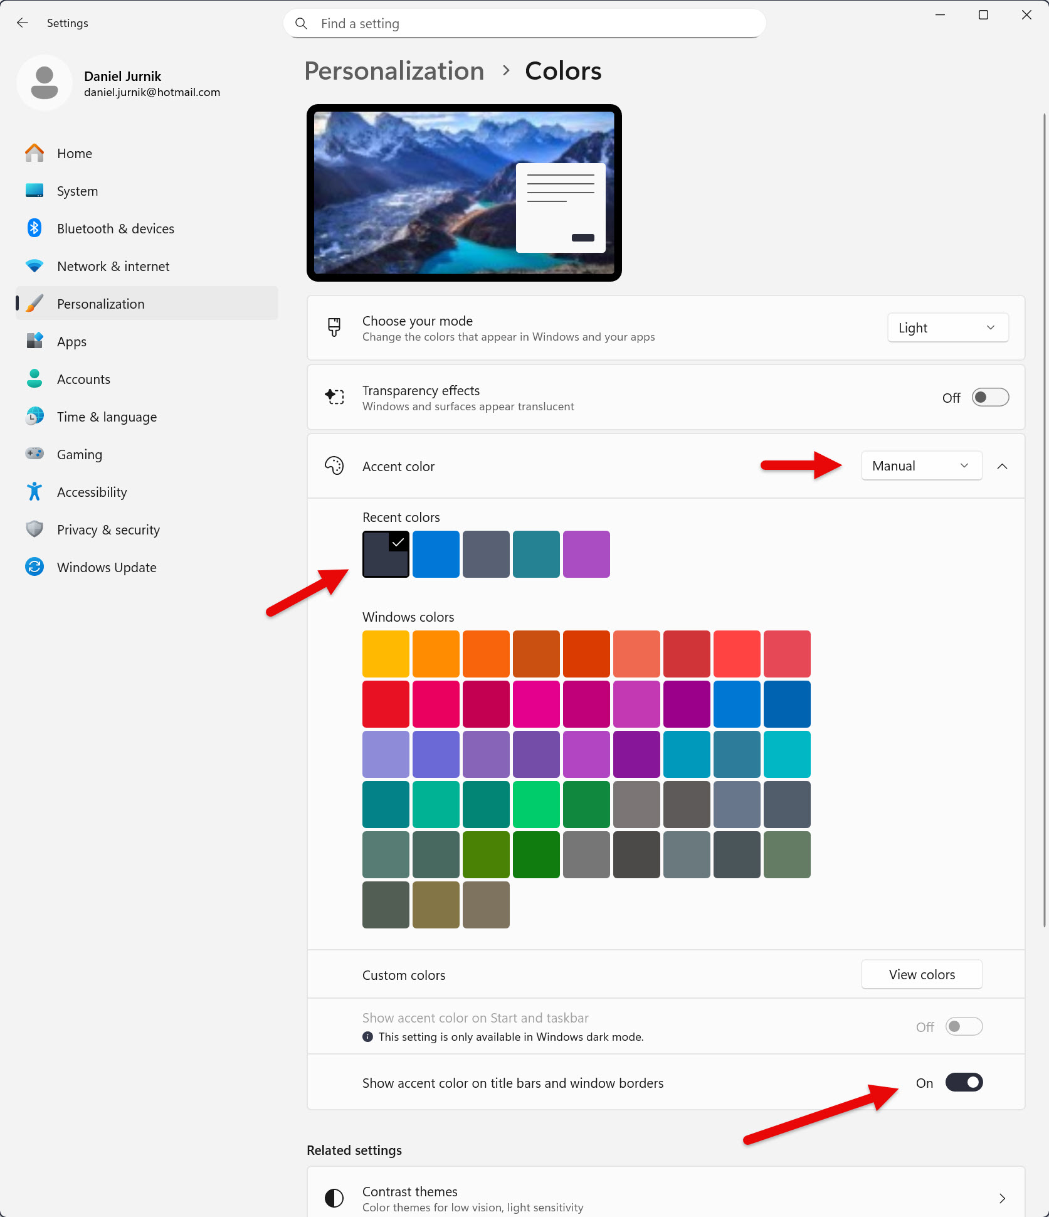Open Accessibility settings page
Viewport: 1049px width, 1217px height.
coord(146,492)
